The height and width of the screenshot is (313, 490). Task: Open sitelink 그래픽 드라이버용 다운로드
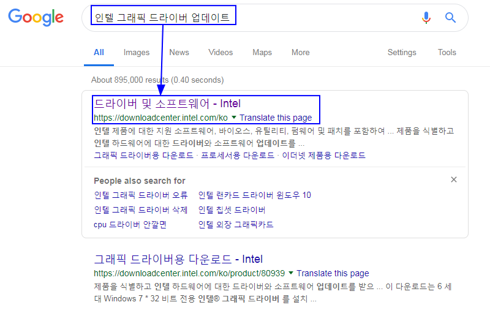point(144,155)
